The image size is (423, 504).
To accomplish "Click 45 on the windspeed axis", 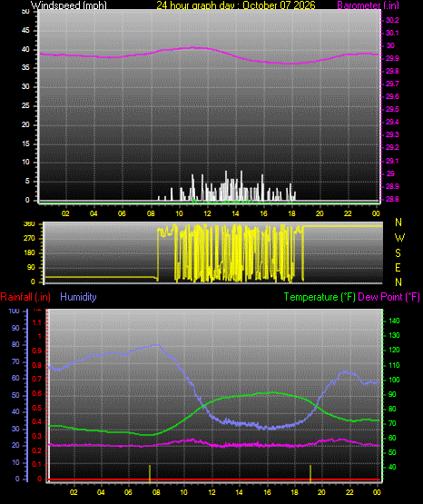I will pos(25,31).
